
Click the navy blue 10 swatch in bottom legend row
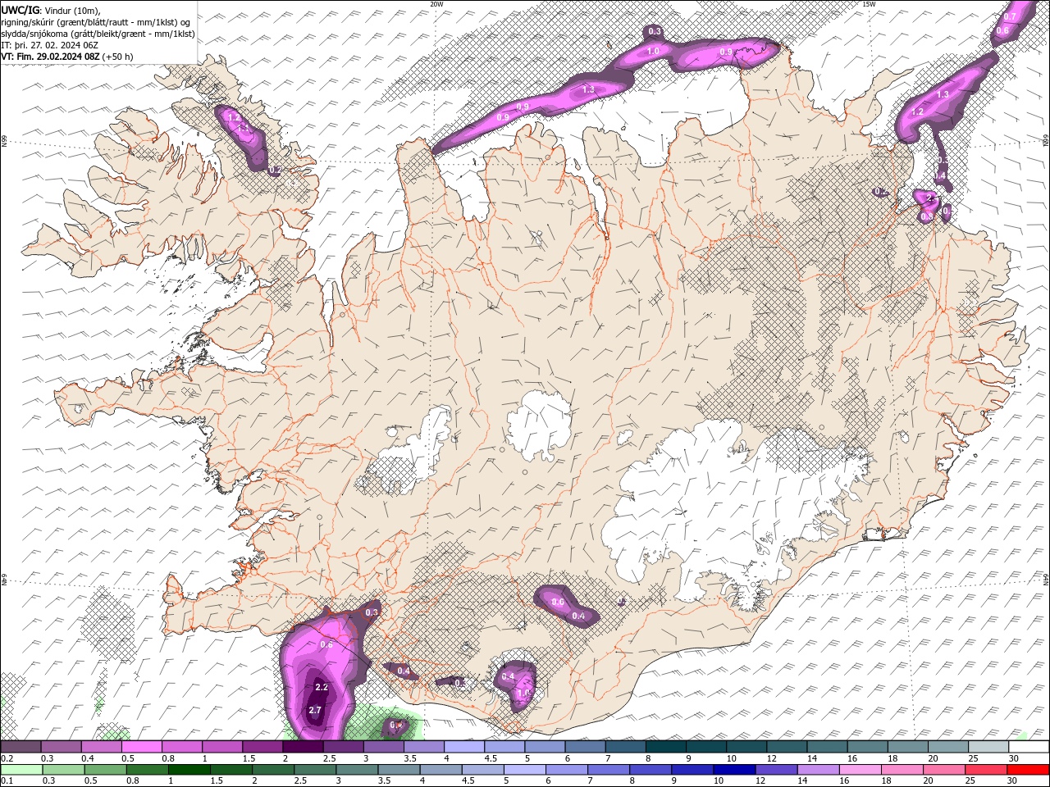pyautogui.click(x=735, y=770)
